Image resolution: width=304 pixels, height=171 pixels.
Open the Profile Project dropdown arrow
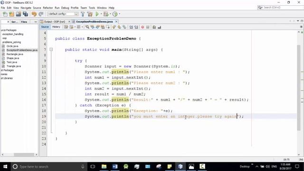coord(119,14)
